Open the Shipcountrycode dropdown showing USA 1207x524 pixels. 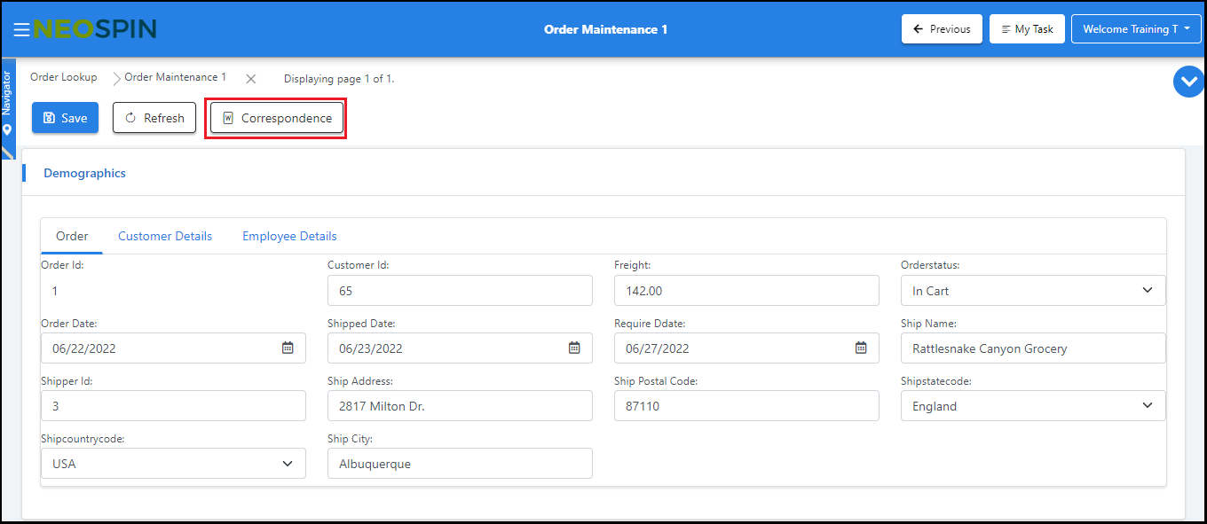(173, 464)
